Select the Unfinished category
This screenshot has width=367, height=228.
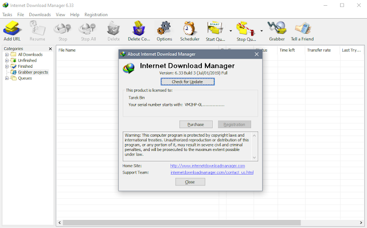[27, 60]
